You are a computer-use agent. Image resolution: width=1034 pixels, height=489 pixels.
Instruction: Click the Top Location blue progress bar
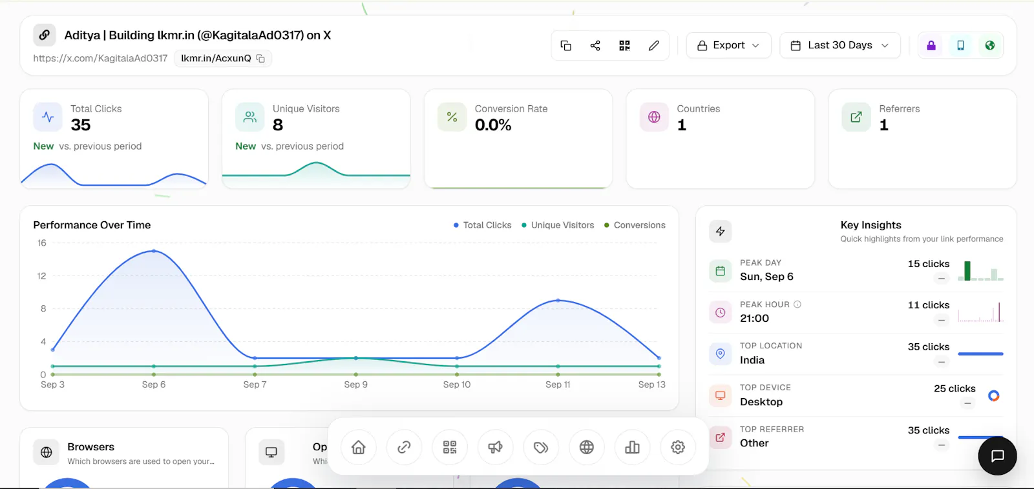point(980,354)
